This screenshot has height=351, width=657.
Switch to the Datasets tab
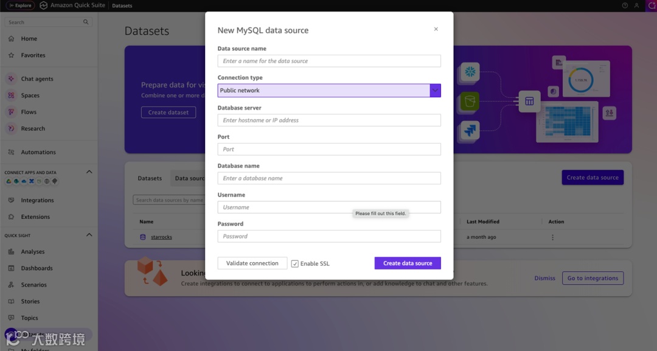pyautogui.click(x=150, y=178)
